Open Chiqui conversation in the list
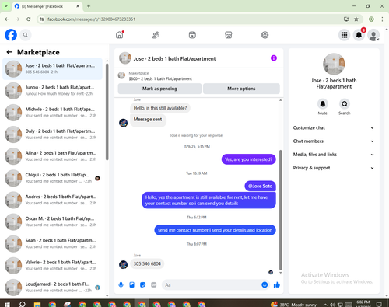Screen dimensions: 389x307 [52, 178]
